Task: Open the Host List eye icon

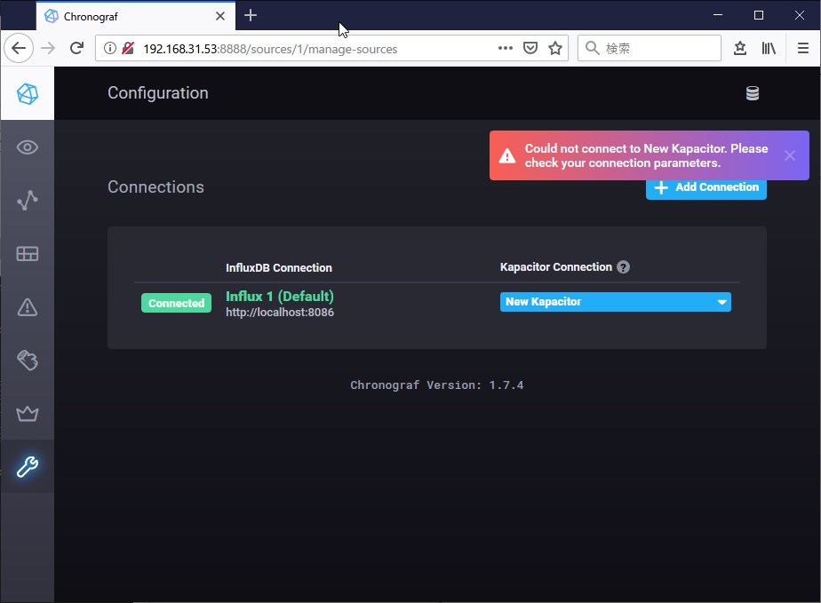Action: click(x=28, y=147)
